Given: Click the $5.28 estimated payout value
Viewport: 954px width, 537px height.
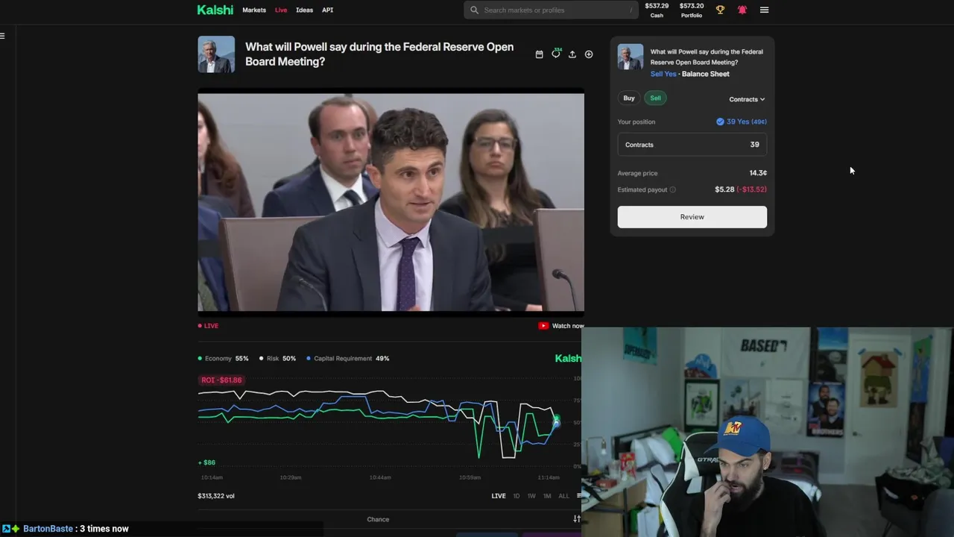Looking at the screenshot, I should [x=724, y=189].
